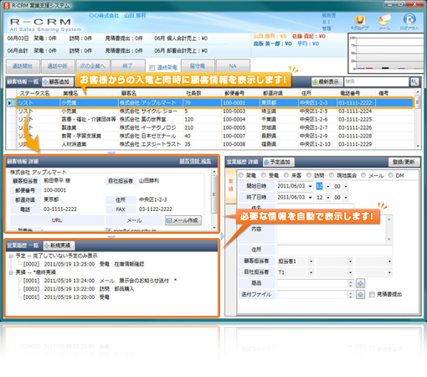
Task: Click the メール作成 button
Action: (x=183, y=220)
